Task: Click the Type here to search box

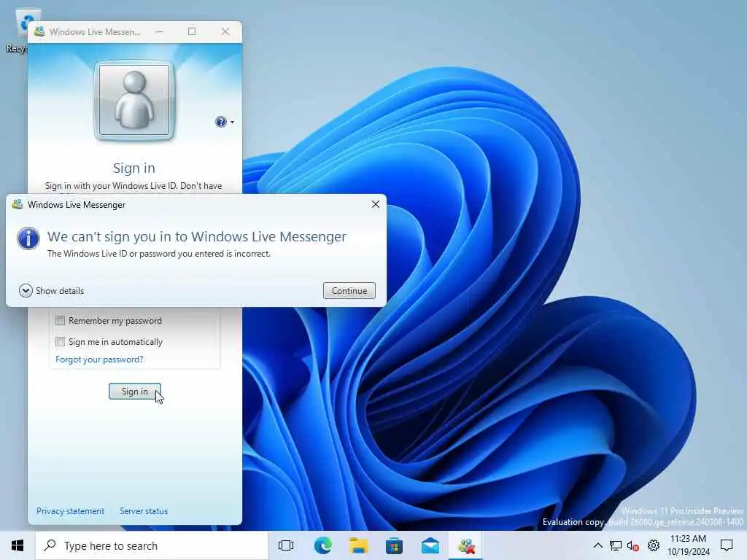Action: (x=152, y=545)
